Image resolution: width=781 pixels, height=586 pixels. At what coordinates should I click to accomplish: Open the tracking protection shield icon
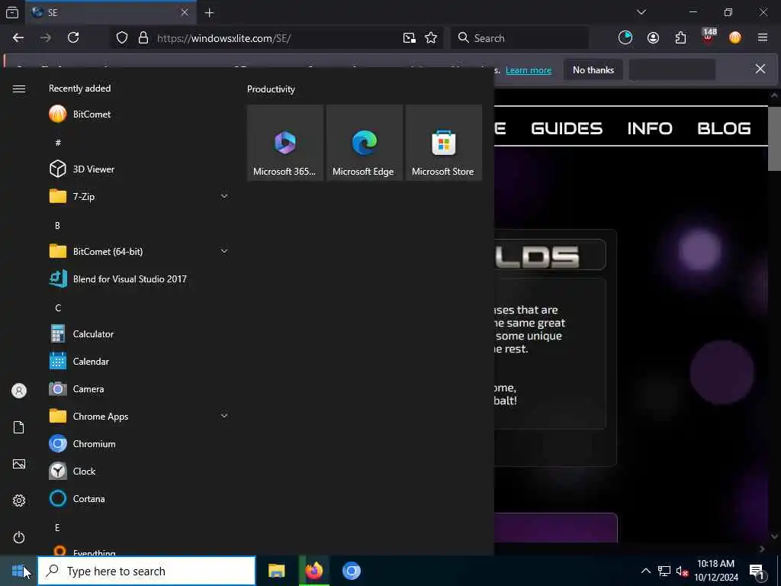click(x=122, y=38)
